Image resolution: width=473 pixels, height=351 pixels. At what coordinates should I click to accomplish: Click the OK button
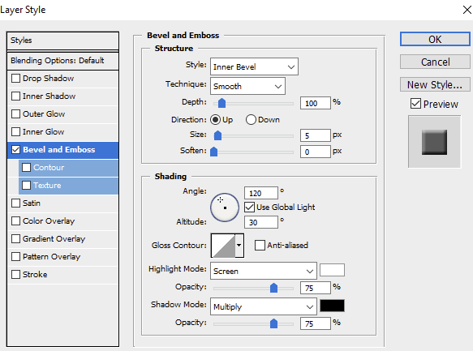[x=435, y=39]
